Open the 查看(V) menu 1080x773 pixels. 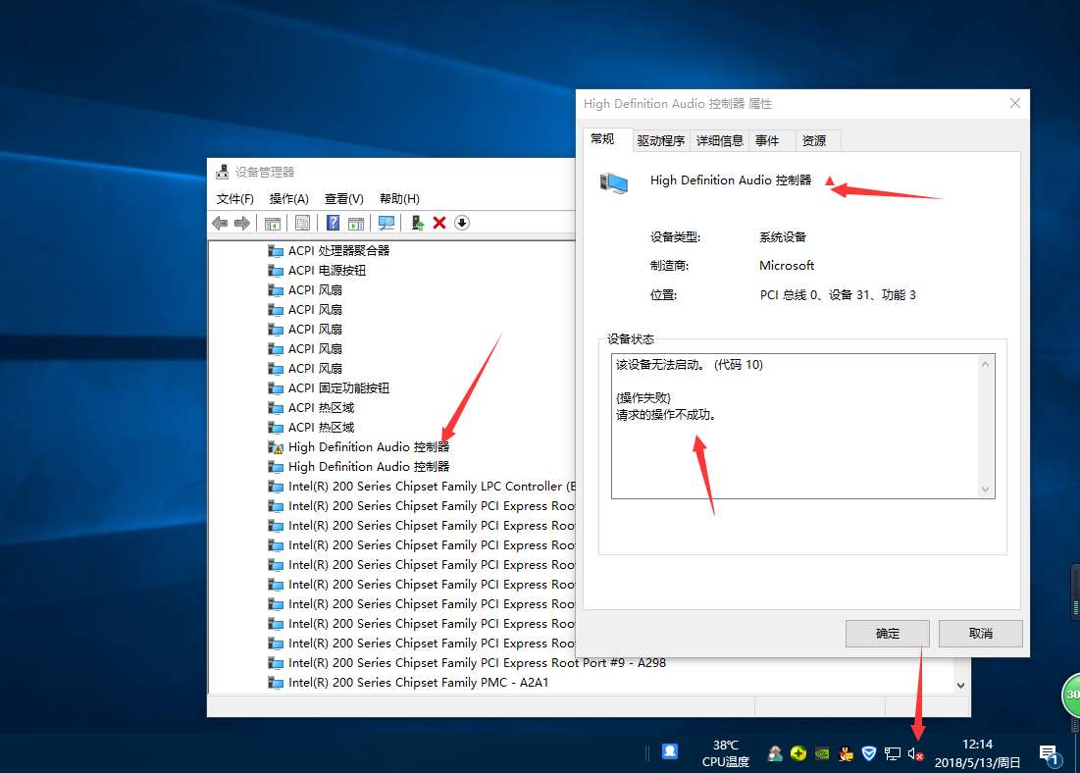pyautogui.click(x=343, y=198)
